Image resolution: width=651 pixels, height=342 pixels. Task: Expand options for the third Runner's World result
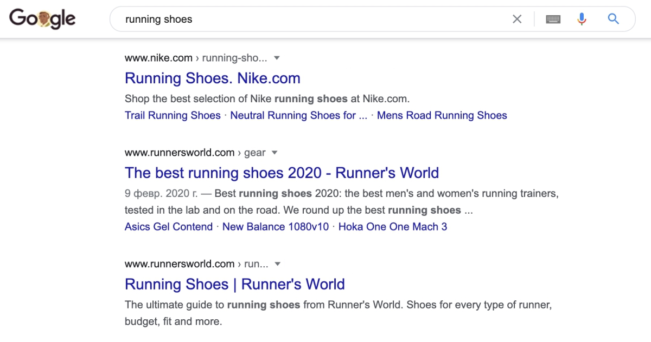[x=277, y=264]
